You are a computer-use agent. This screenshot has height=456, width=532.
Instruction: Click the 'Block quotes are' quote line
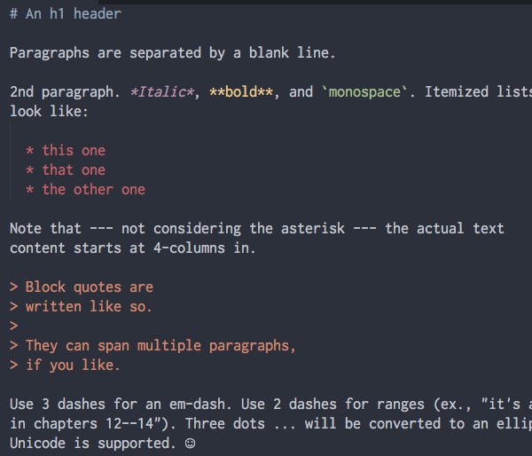89,287
